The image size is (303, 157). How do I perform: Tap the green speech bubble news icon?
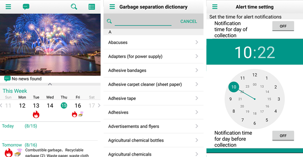coord(26,7)
